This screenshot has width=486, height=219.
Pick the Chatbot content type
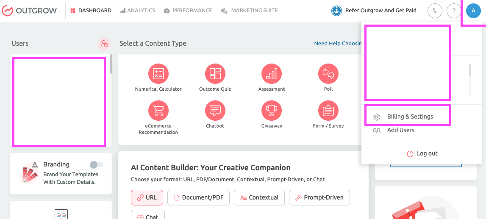pyautogui.click(x=215, y=111)
